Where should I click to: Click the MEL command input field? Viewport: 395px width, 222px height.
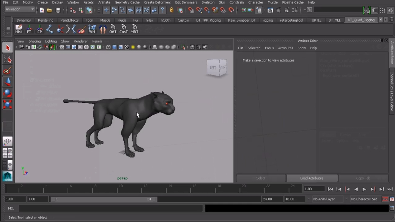[x=111, y=208]
